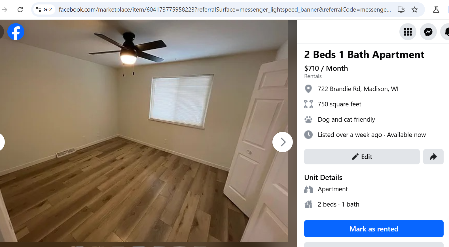Bookmark this page with the star icon

tap(415, 10)
